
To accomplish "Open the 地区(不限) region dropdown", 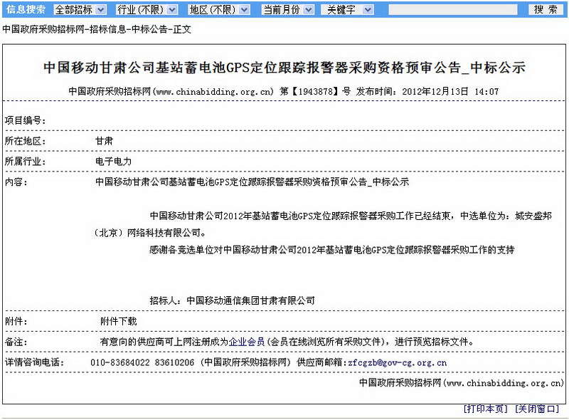I will coord(219,10).
